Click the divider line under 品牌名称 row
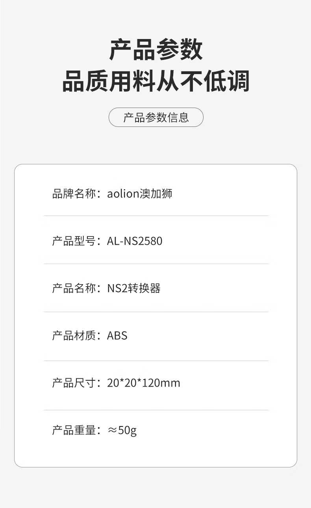This screenshot has height=508, width=311. pos(156,216)
